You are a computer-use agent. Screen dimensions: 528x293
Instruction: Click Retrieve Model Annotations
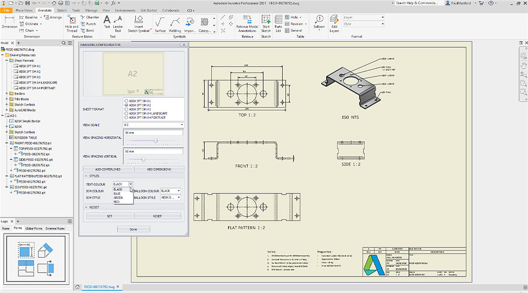(x=247, y=24)
